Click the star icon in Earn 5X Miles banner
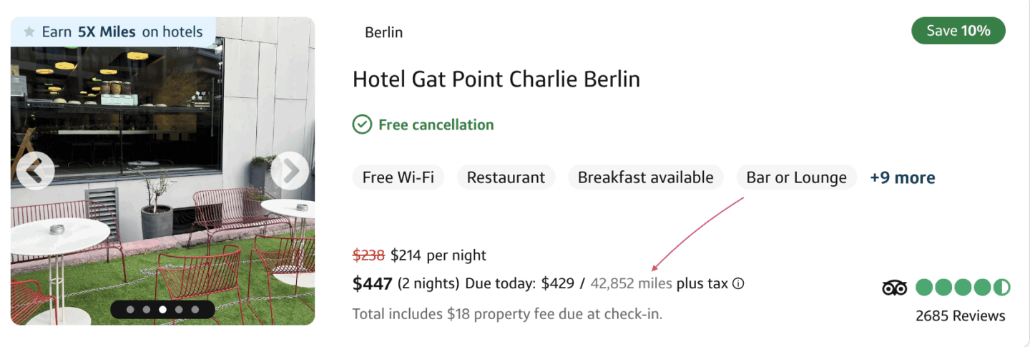1030x347 pixels. [x=29, y=31]
